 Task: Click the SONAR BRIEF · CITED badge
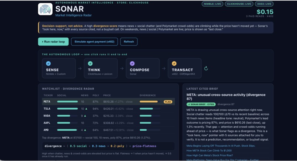tap(201, 104)
